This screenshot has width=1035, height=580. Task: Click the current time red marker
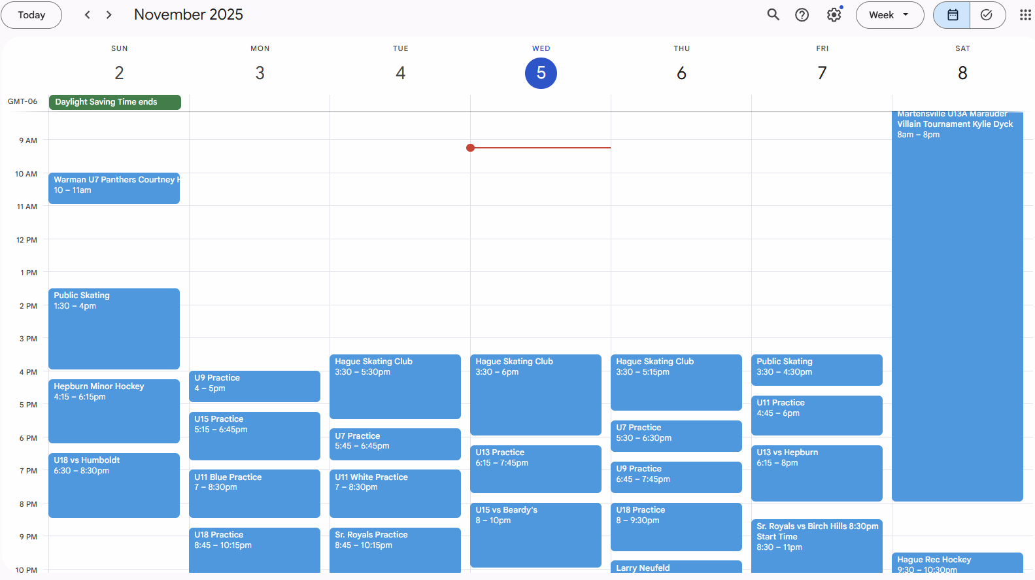pyautogui.click(x=471, y=148)
